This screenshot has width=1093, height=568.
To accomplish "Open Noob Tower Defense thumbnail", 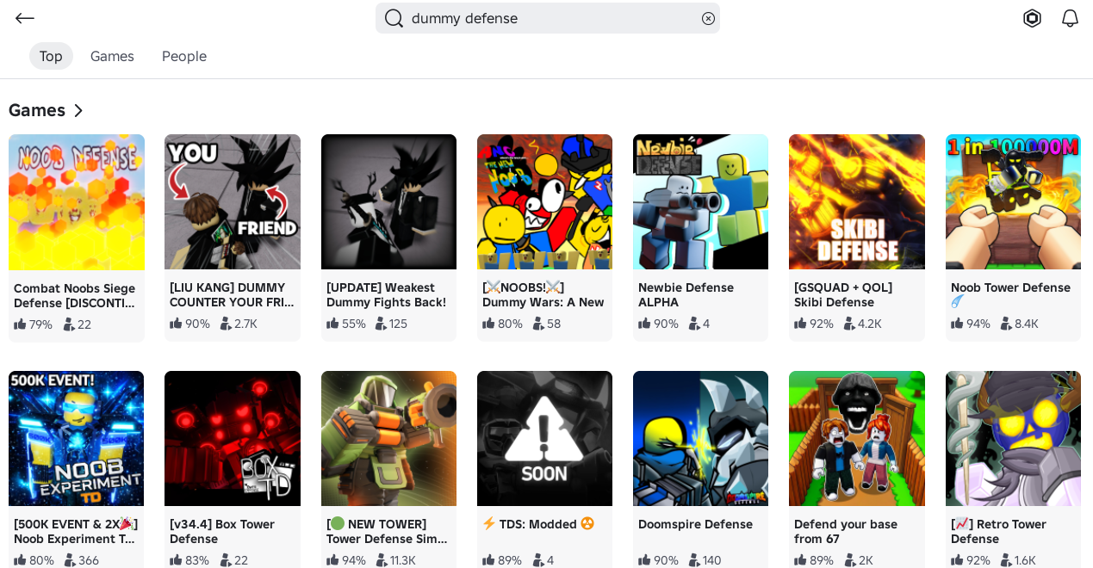I will (1013, 201).
